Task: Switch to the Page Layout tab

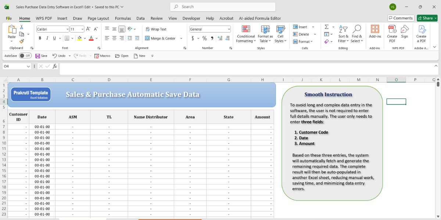Action: click(x=98, y=18)
